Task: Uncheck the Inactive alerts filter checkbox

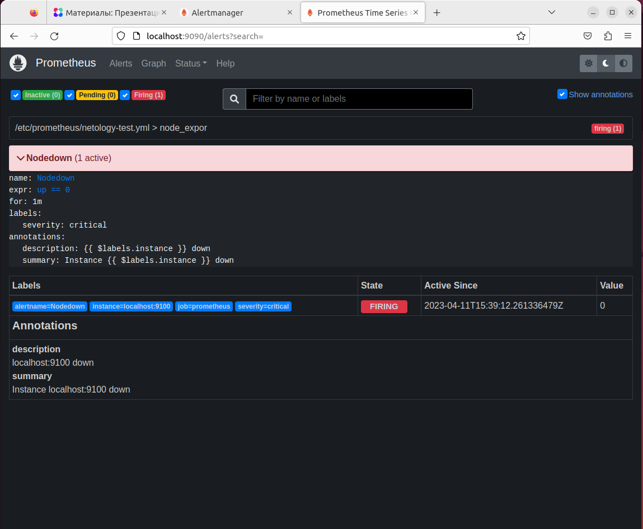Action: pyautogui.click(x=15, y=95)
